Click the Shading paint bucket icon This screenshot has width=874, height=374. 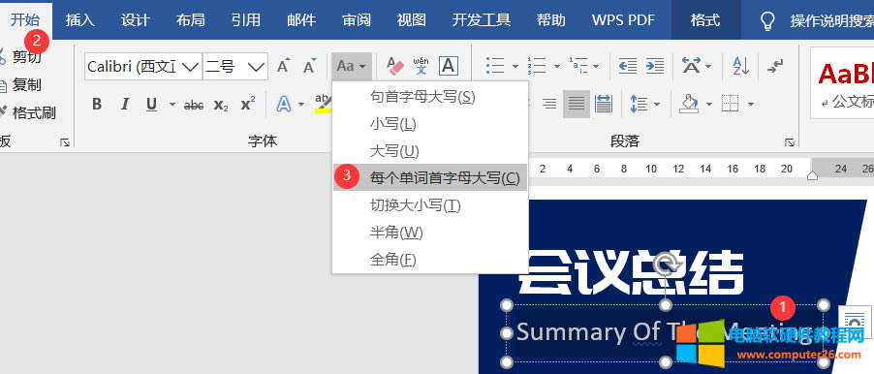690,104
